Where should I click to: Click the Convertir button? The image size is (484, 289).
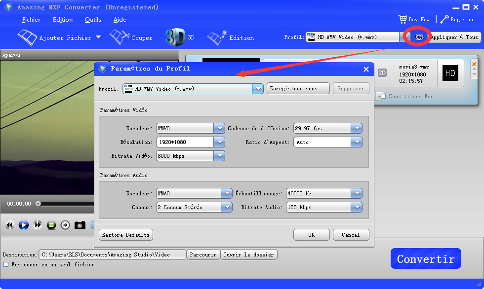coord(426,258)
